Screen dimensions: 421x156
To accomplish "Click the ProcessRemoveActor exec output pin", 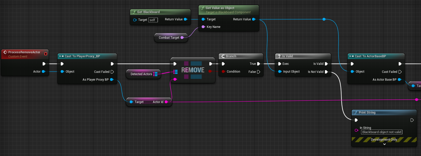I will [x=44, y=64].
